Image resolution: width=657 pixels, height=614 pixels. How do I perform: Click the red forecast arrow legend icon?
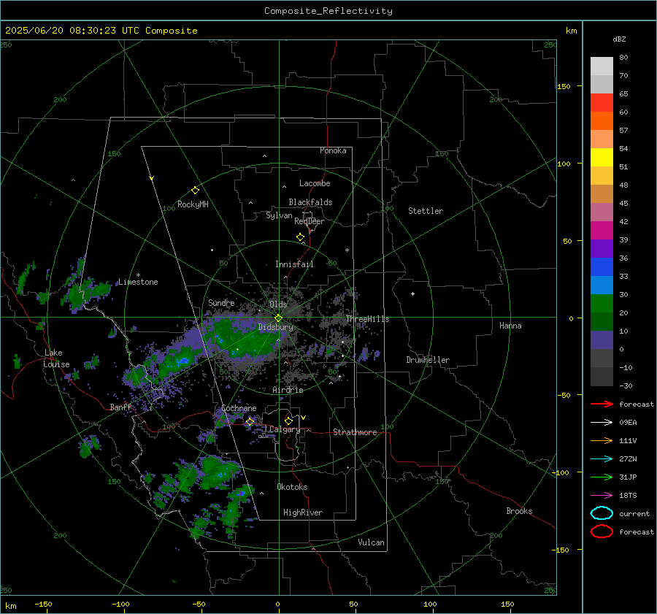[602, 404]
